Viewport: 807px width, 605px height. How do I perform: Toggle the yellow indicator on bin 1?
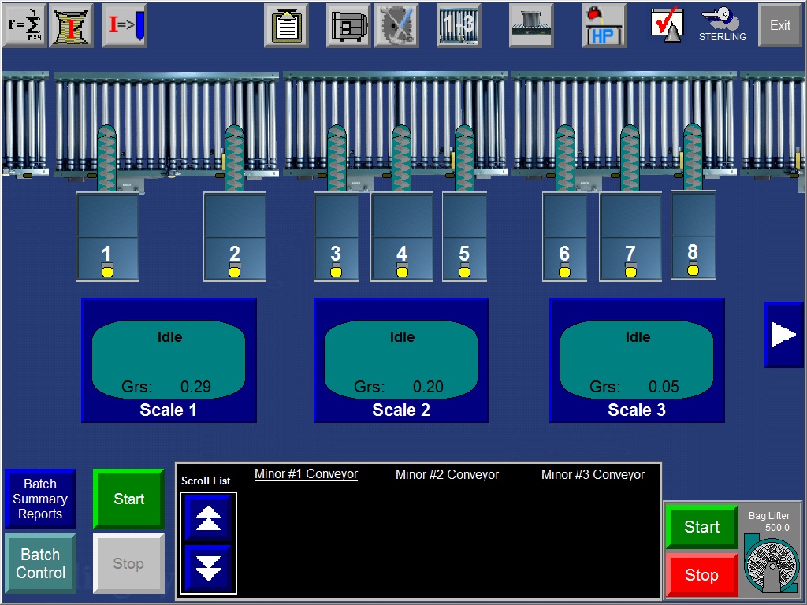(x=107, y=272)
